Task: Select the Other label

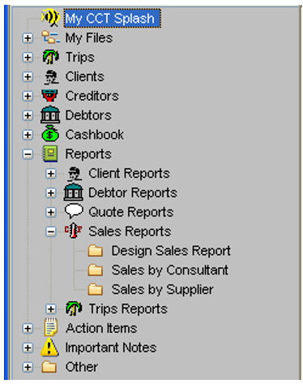Action: click(x=82, y=367)
